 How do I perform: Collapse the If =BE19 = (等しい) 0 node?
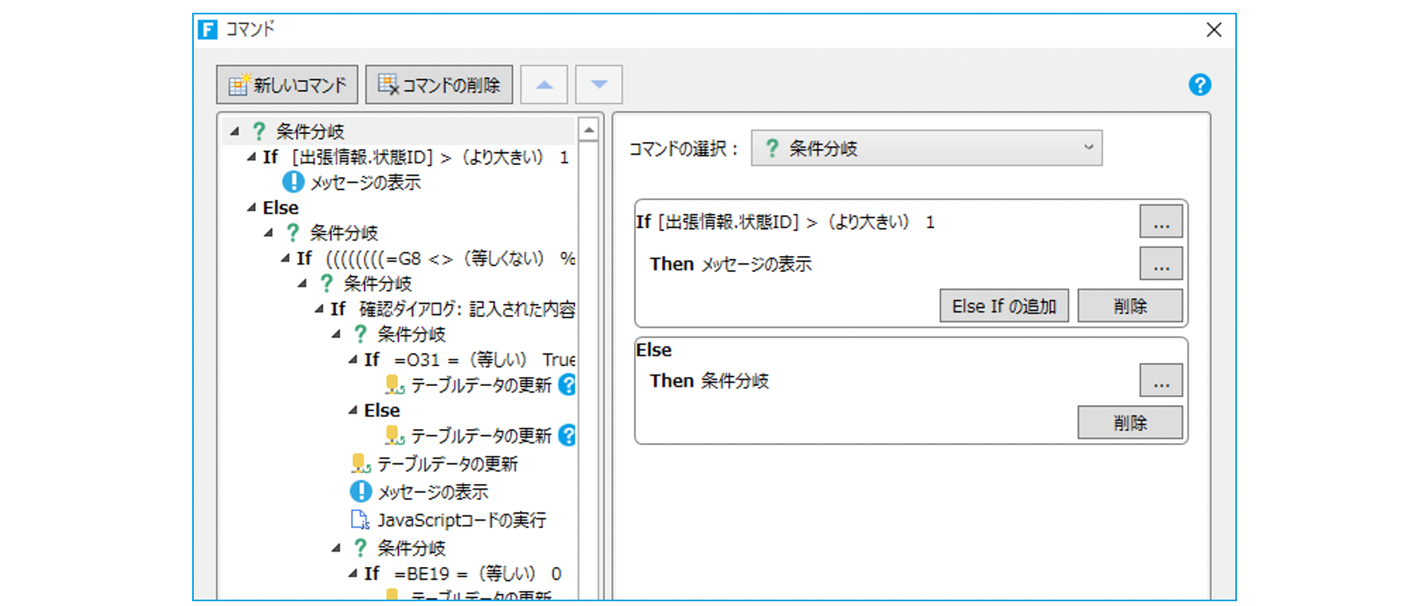pos(352,573)
